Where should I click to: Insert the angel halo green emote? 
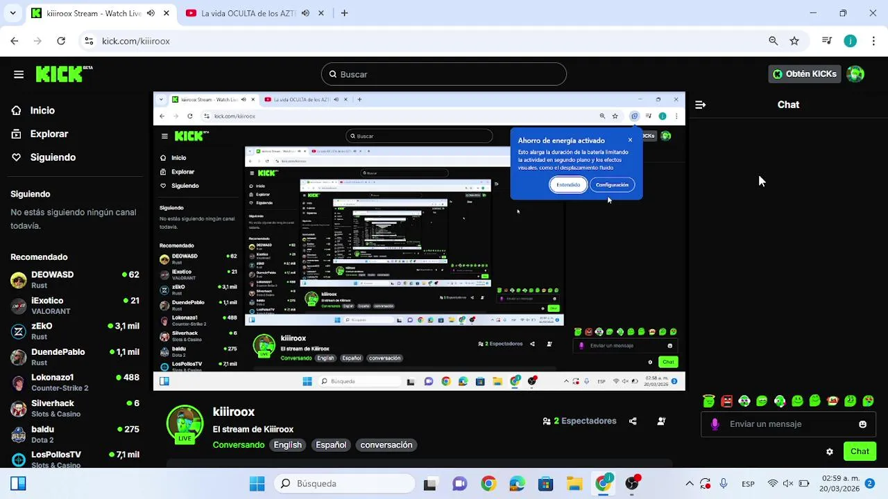pyautogui.click(x=708, y=401)
